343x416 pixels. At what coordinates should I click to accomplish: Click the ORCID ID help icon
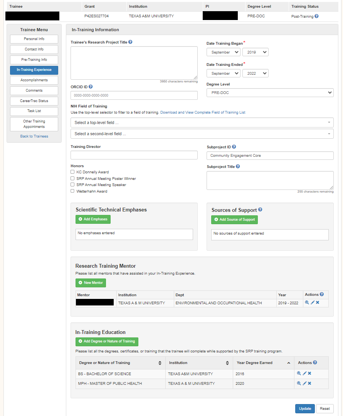click(91, 87)
